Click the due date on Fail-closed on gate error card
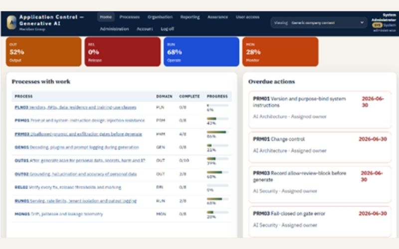This screenshot has height=249, width=399. pyautogui.click(x=373, y=214)
